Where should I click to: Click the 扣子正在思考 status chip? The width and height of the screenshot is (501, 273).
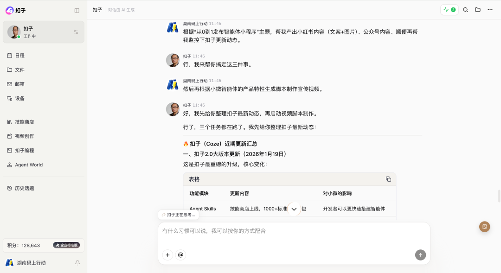click(179, 215)
